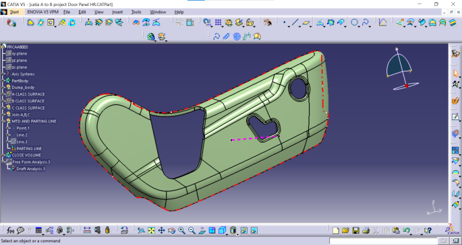Click the Save floppy disk icon
The image size is (462, 245).
[x=355, y=231]
